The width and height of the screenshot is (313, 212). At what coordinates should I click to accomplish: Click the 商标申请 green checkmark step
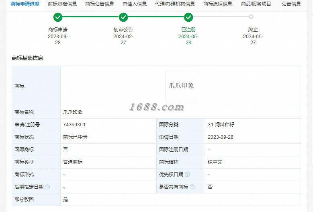[x=58, y=17]
